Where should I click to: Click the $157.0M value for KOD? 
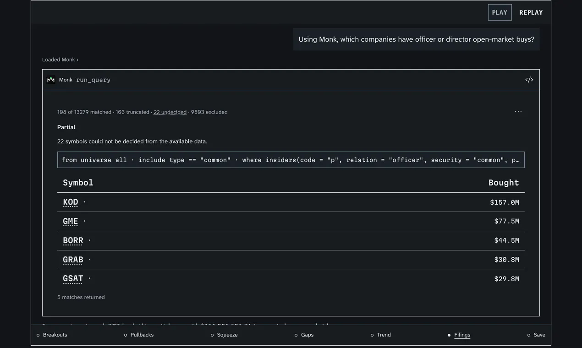[x=505, y=202]
